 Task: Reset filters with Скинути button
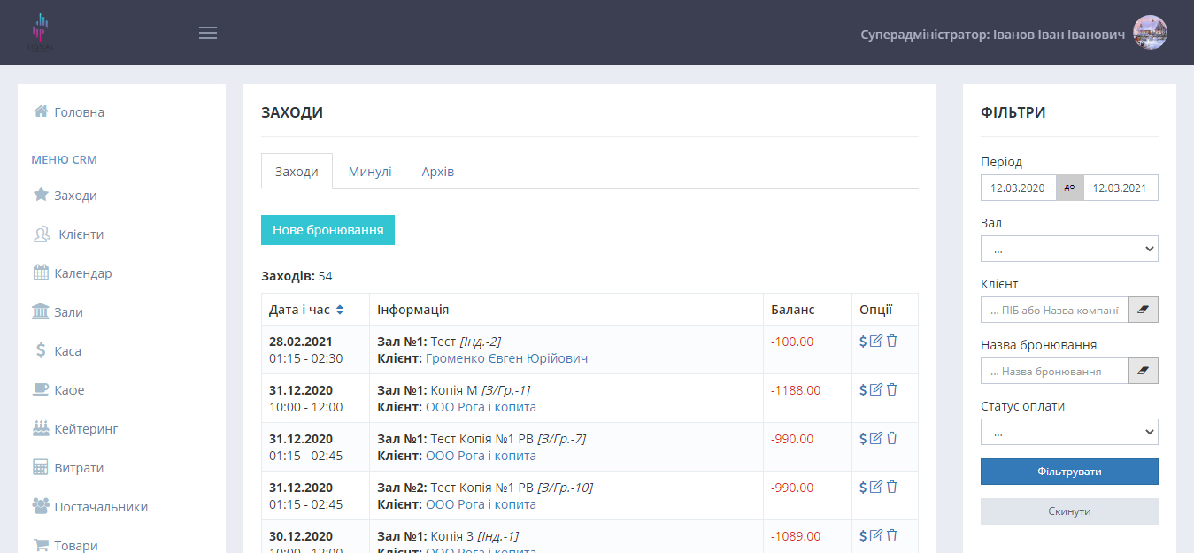click(1069, 511)
